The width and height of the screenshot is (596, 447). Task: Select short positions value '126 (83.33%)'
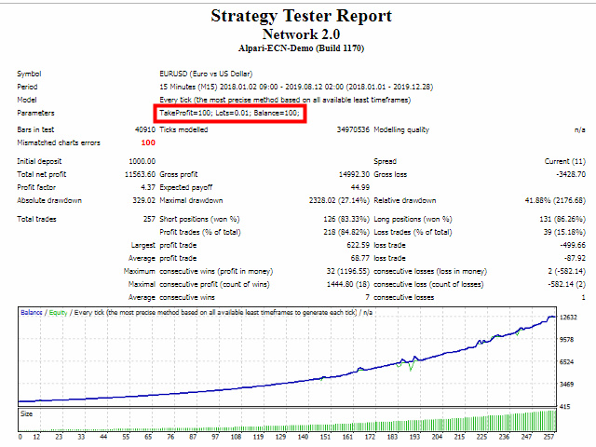tap(346, 220)
